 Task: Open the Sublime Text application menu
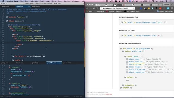tap(12, 1)
